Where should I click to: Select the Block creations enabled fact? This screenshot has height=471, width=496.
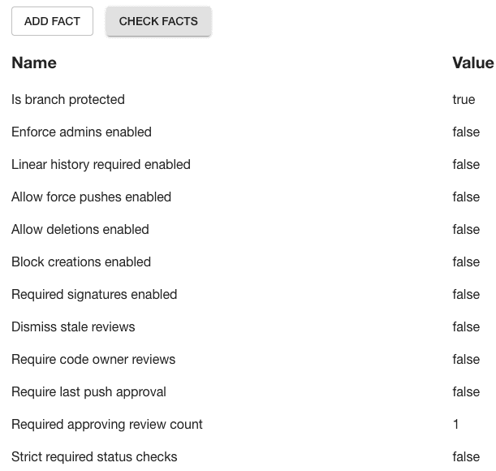click(x=81, y=262)
